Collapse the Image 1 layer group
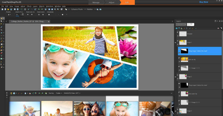The width and height of the screenshot is (223, 116). (175, 43)
